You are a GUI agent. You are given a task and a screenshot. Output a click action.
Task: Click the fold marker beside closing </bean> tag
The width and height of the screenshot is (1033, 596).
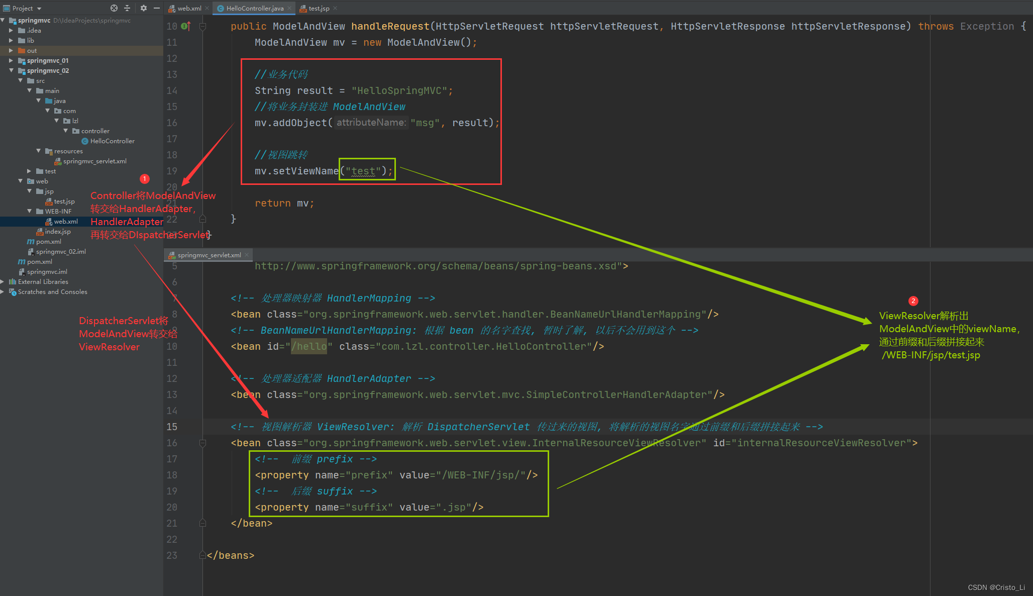coord(203,523)
